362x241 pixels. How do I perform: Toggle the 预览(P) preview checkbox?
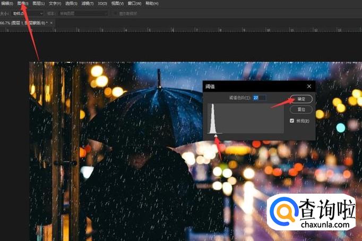pos(292,121)
